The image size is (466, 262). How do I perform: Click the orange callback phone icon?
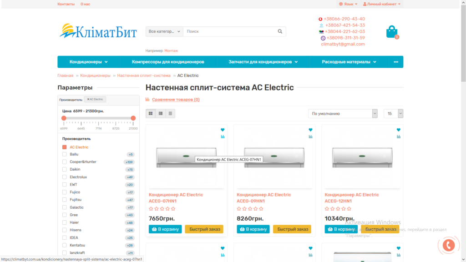click(x=448, y=245)
